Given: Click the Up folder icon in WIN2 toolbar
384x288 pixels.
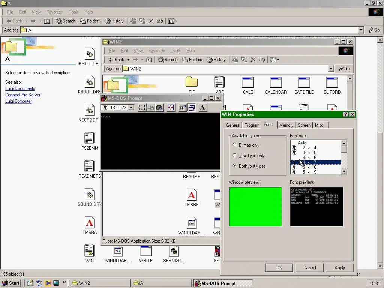Looking at the screenshot, I should (x=149, y=60).
